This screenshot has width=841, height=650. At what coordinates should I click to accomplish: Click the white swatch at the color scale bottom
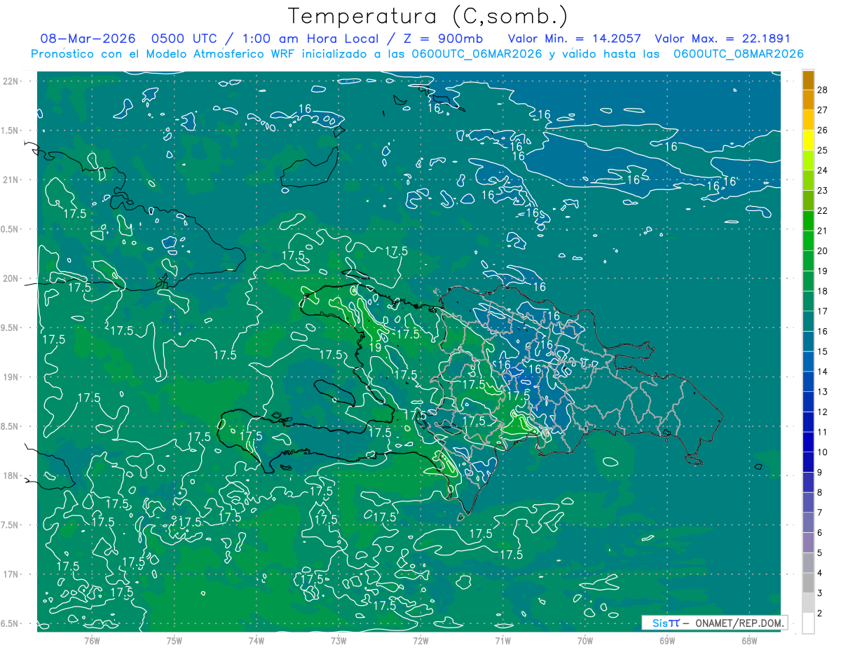[808, 623]
